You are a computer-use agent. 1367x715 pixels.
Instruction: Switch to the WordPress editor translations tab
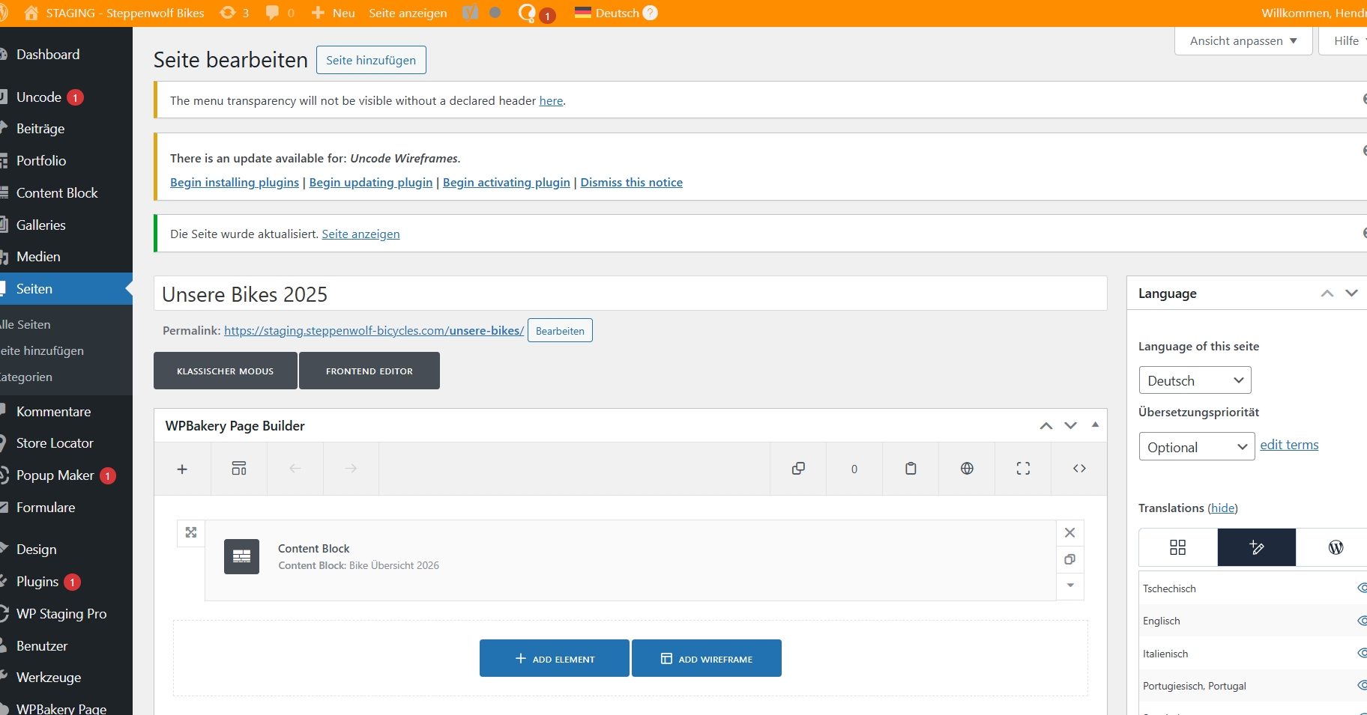click(1336, 547)
